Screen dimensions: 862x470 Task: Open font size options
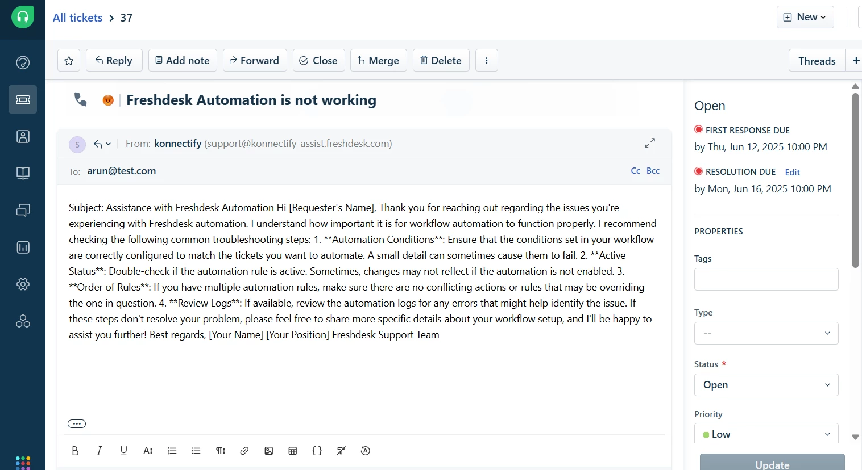(x=148, y=451)
